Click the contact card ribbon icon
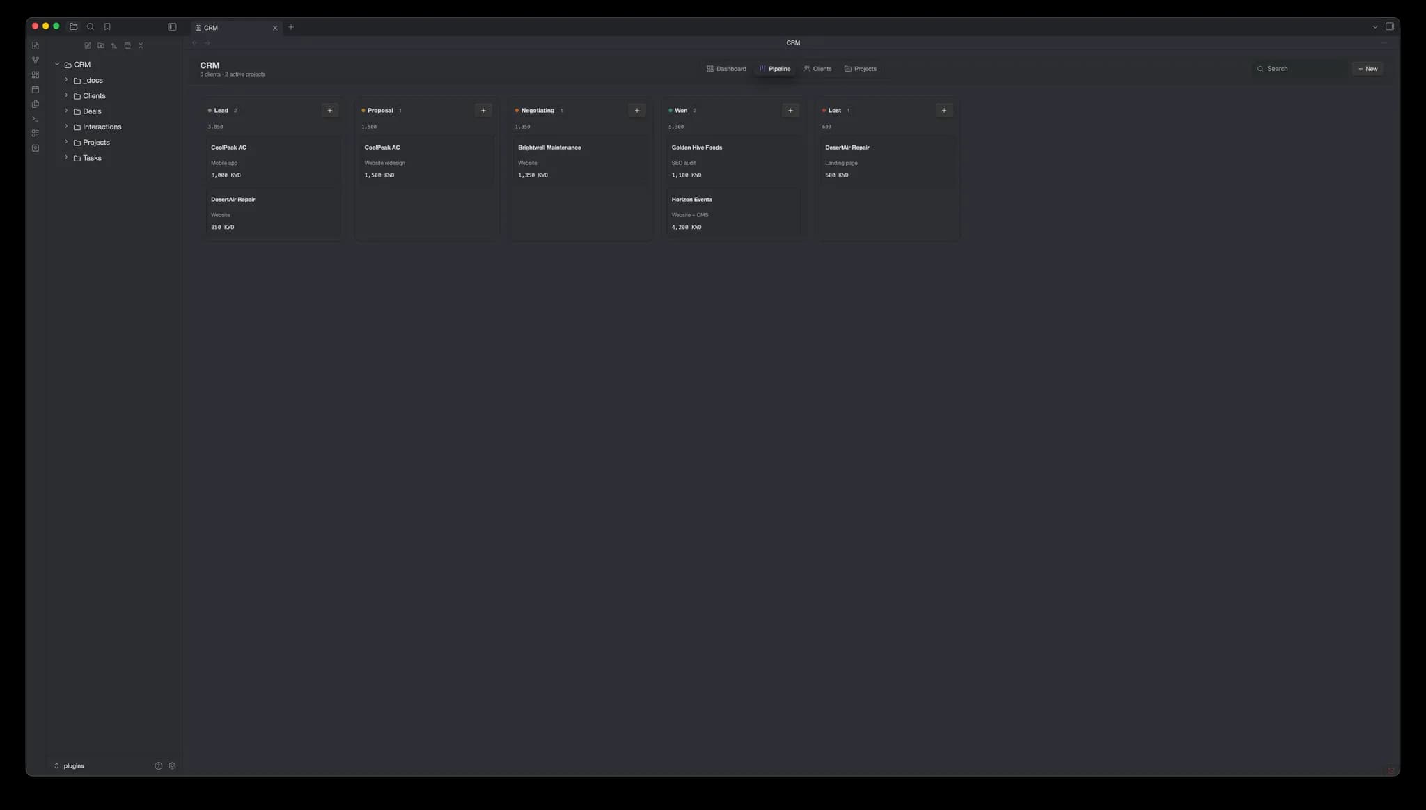1426x810 pixels. point(36,148)
